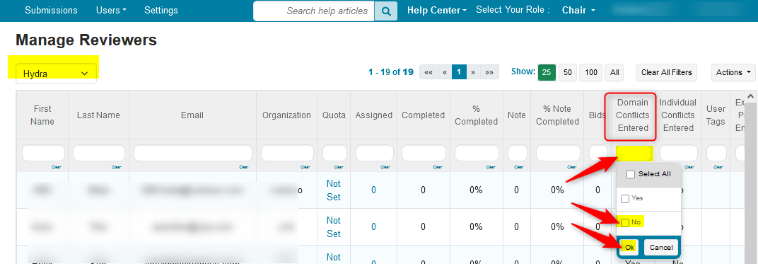Screen dimensions: 758x264
Task: Clear the Assigned column filter
Action: pyautogui.click(x=385, y=167)
